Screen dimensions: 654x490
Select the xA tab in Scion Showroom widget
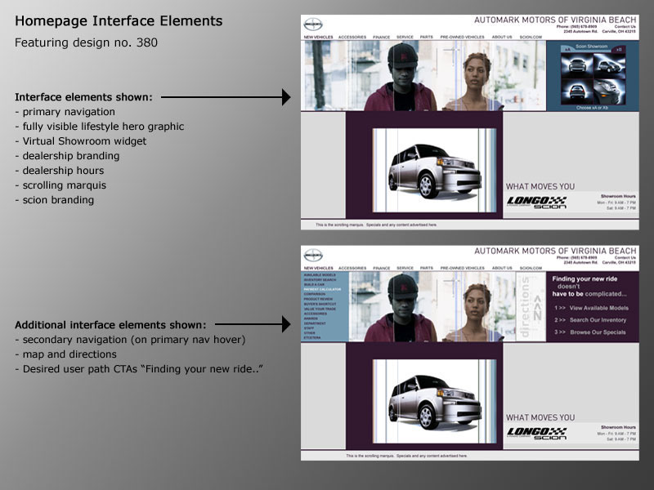click(567, 50)
